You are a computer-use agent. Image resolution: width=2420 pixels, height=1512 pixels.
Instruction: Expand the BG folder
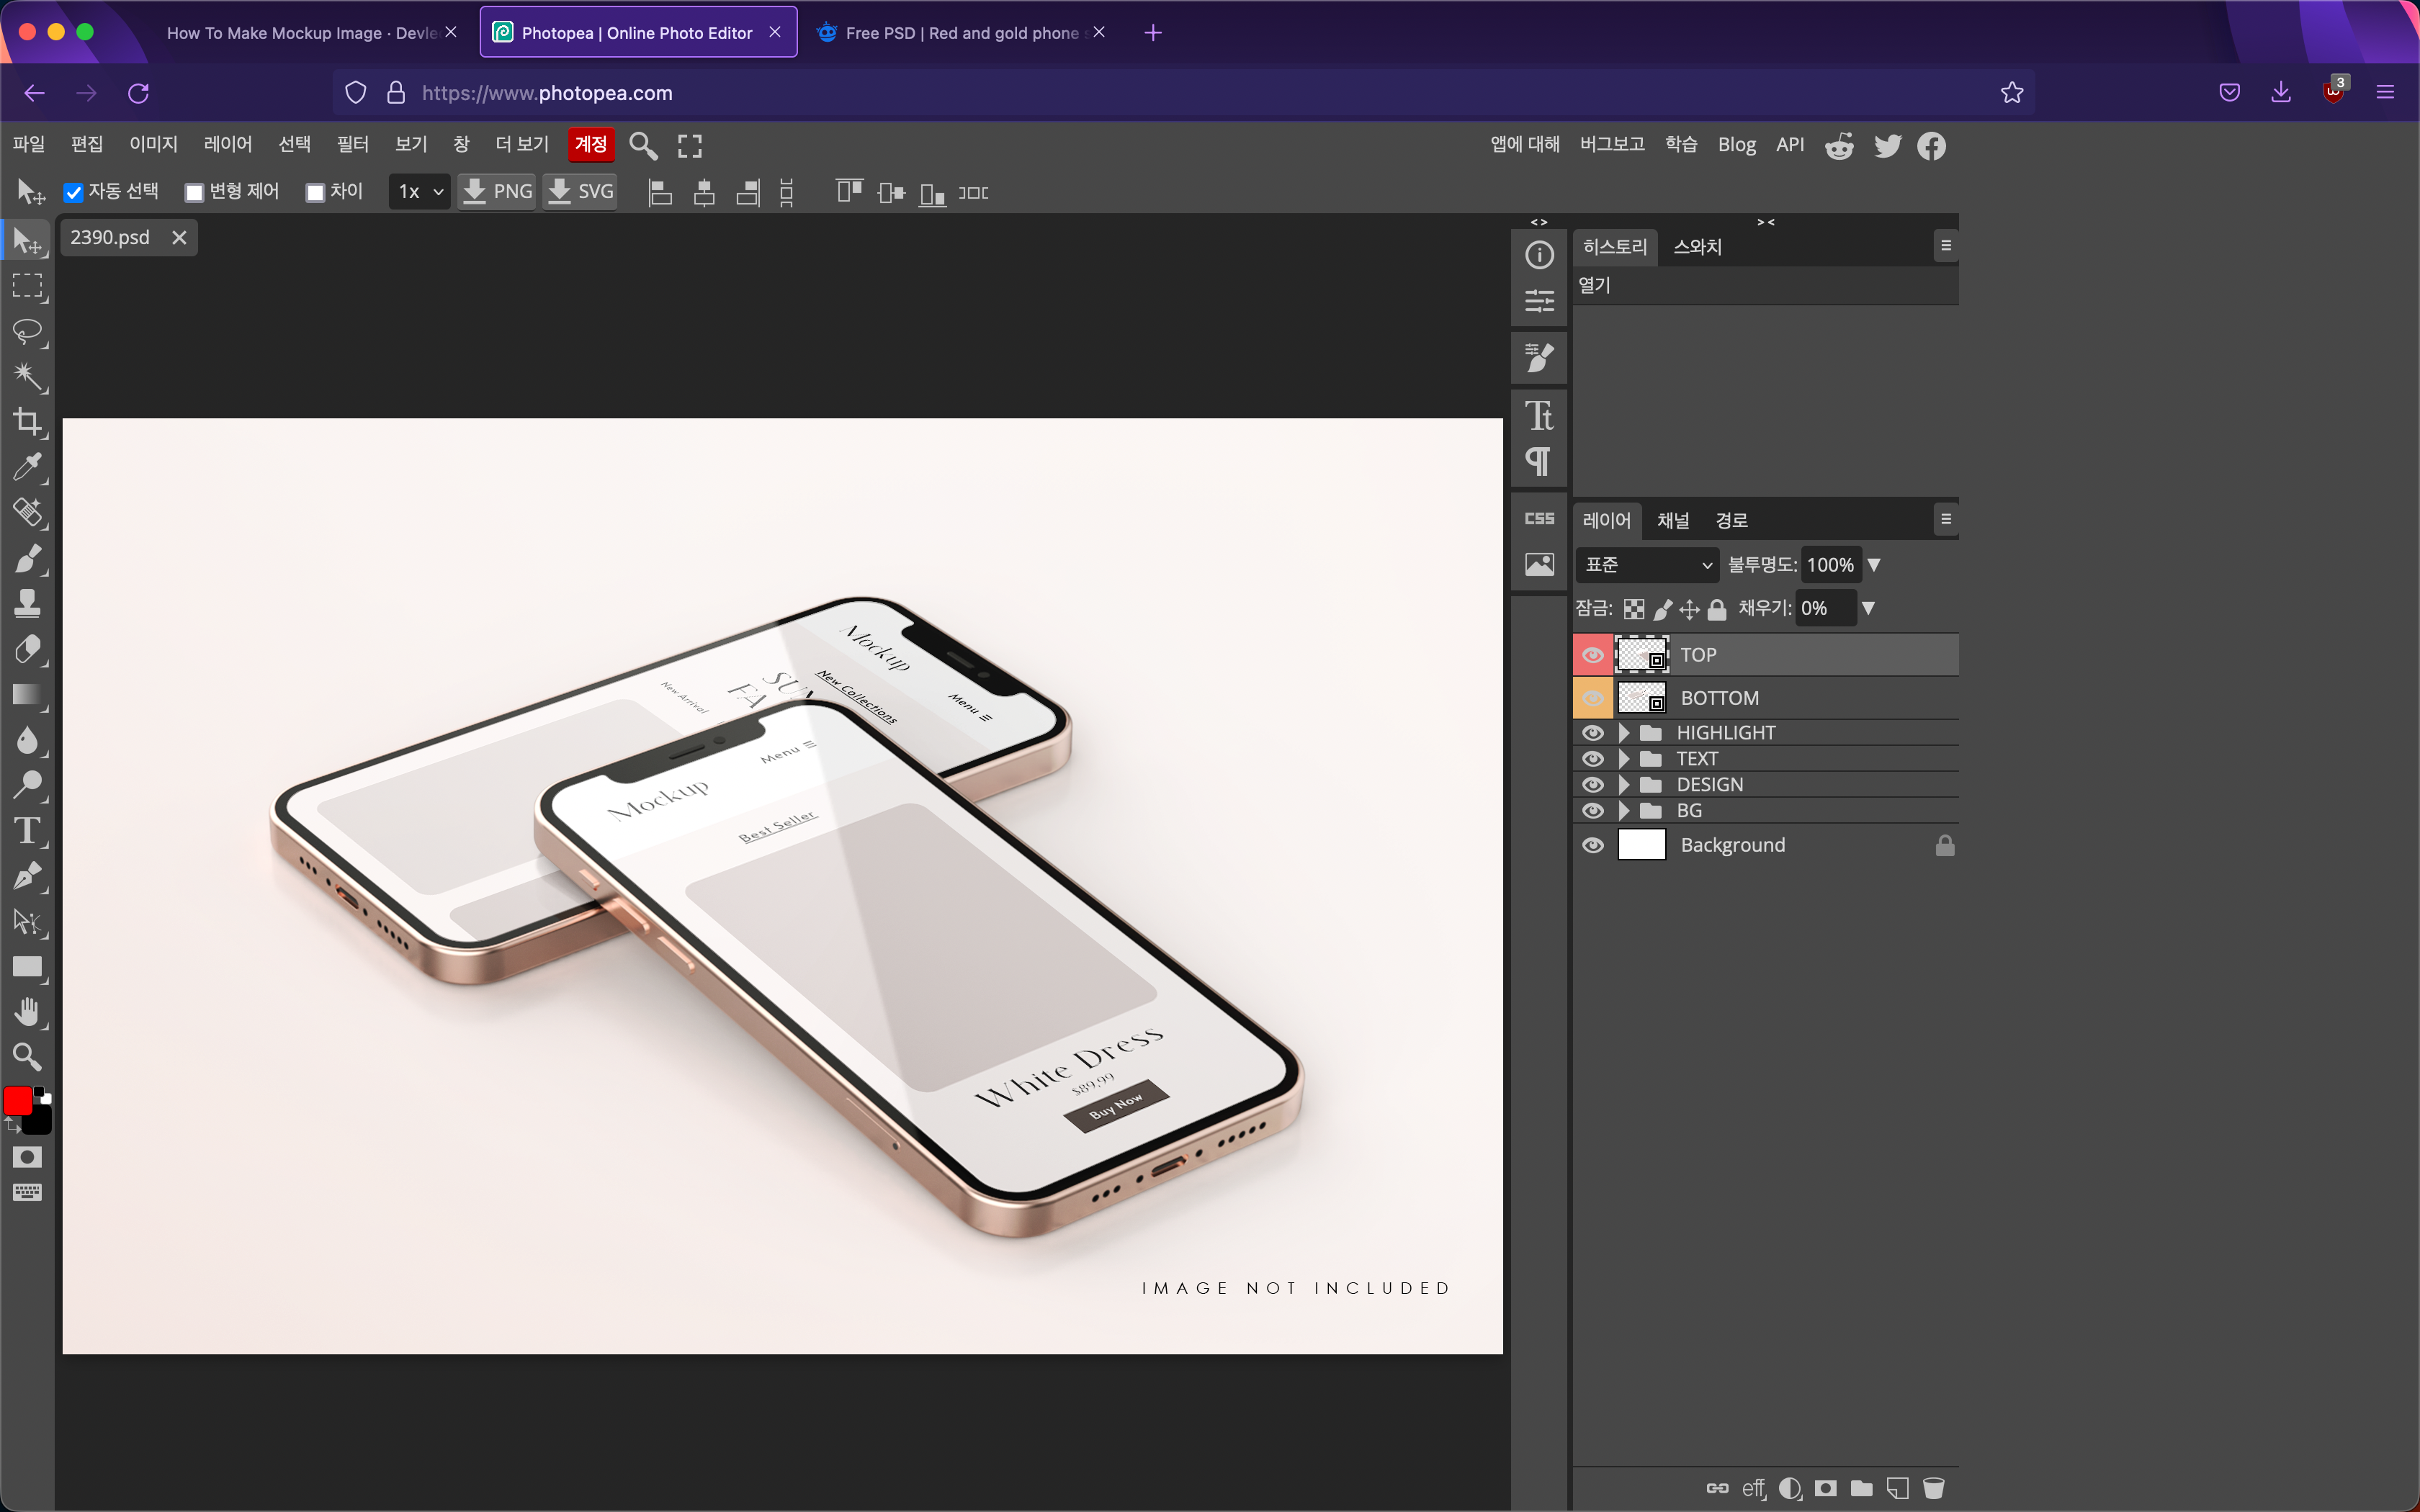point(1624,811)
